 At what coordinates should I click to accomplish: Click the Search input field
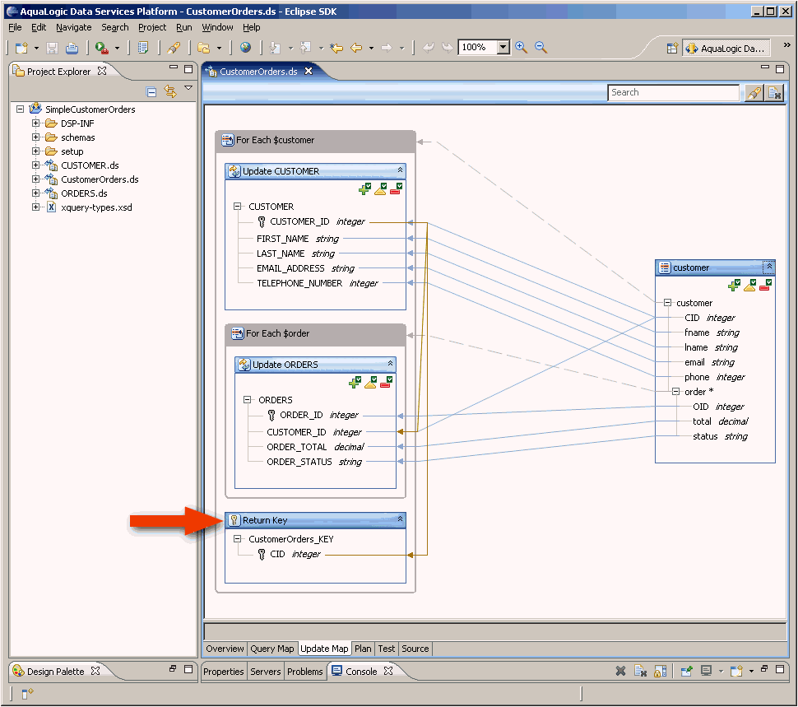[673, 93]
